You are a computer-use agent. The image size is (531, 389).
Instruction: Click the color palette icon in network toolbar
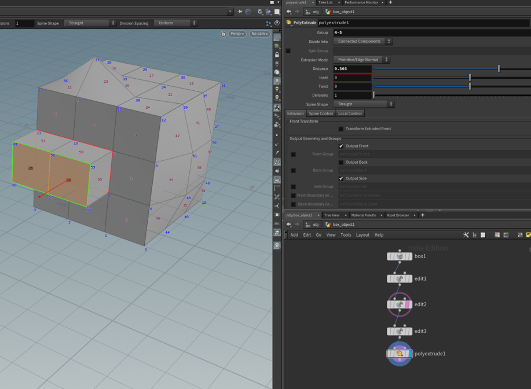click(497, 235)
